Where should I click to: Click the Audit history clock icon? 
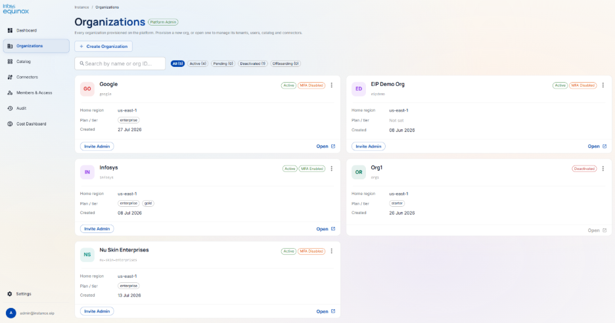coord(10,108)
